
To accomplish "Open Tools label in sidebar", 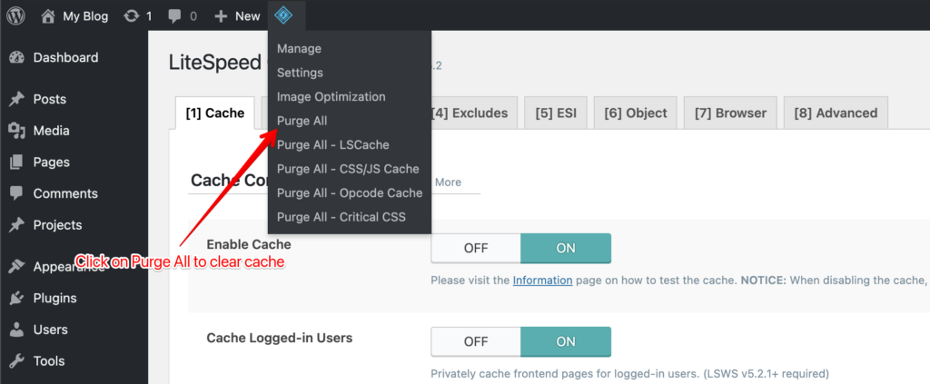I will 49,361.
